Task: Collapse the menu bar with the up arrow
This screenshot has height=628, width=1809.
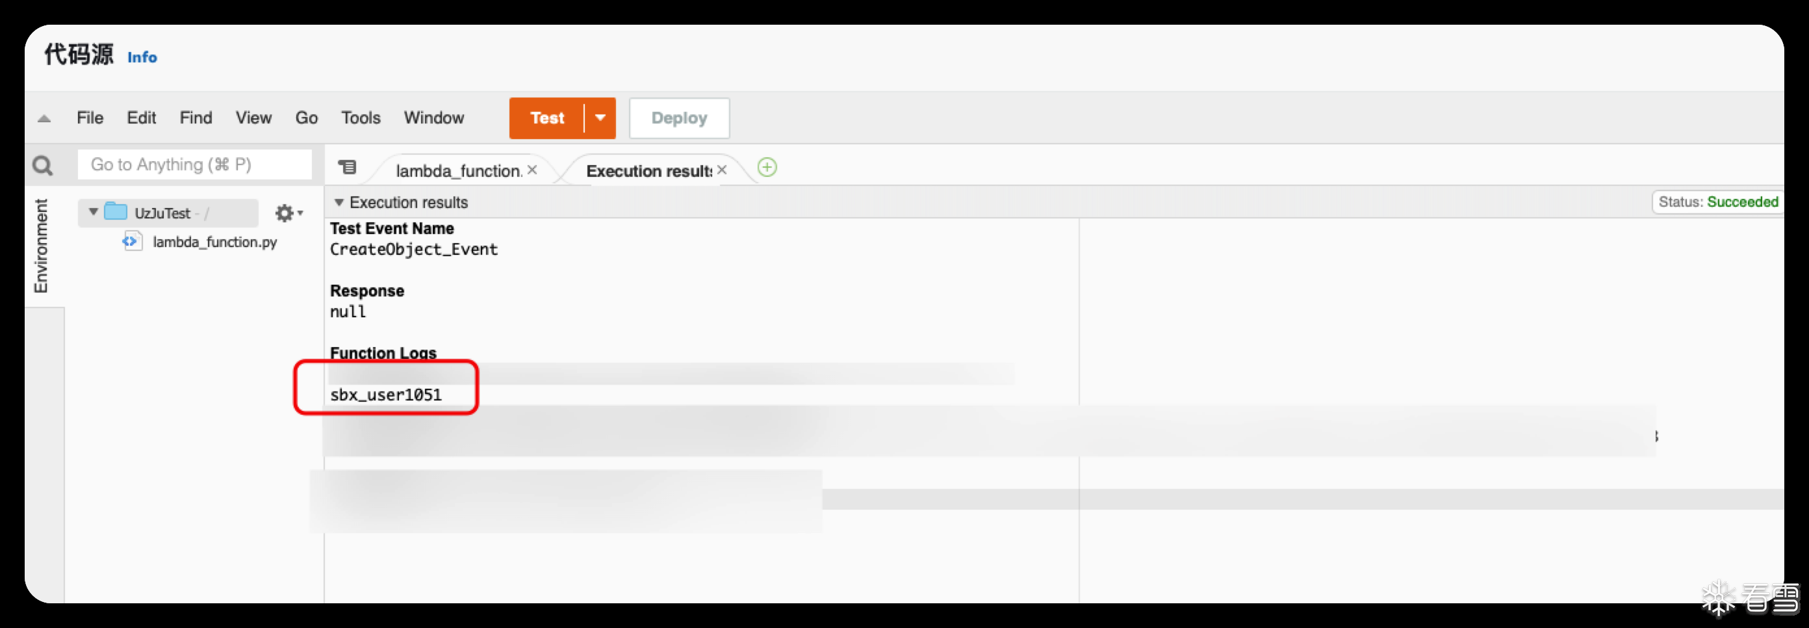Action: click(x=44, y=118)
